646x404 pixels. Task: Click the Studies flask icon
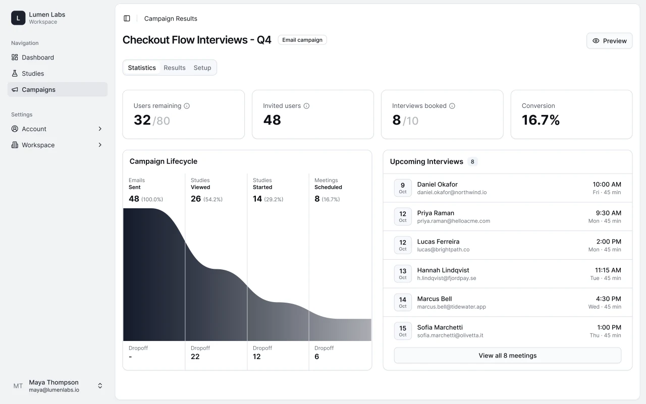(15, 74)
